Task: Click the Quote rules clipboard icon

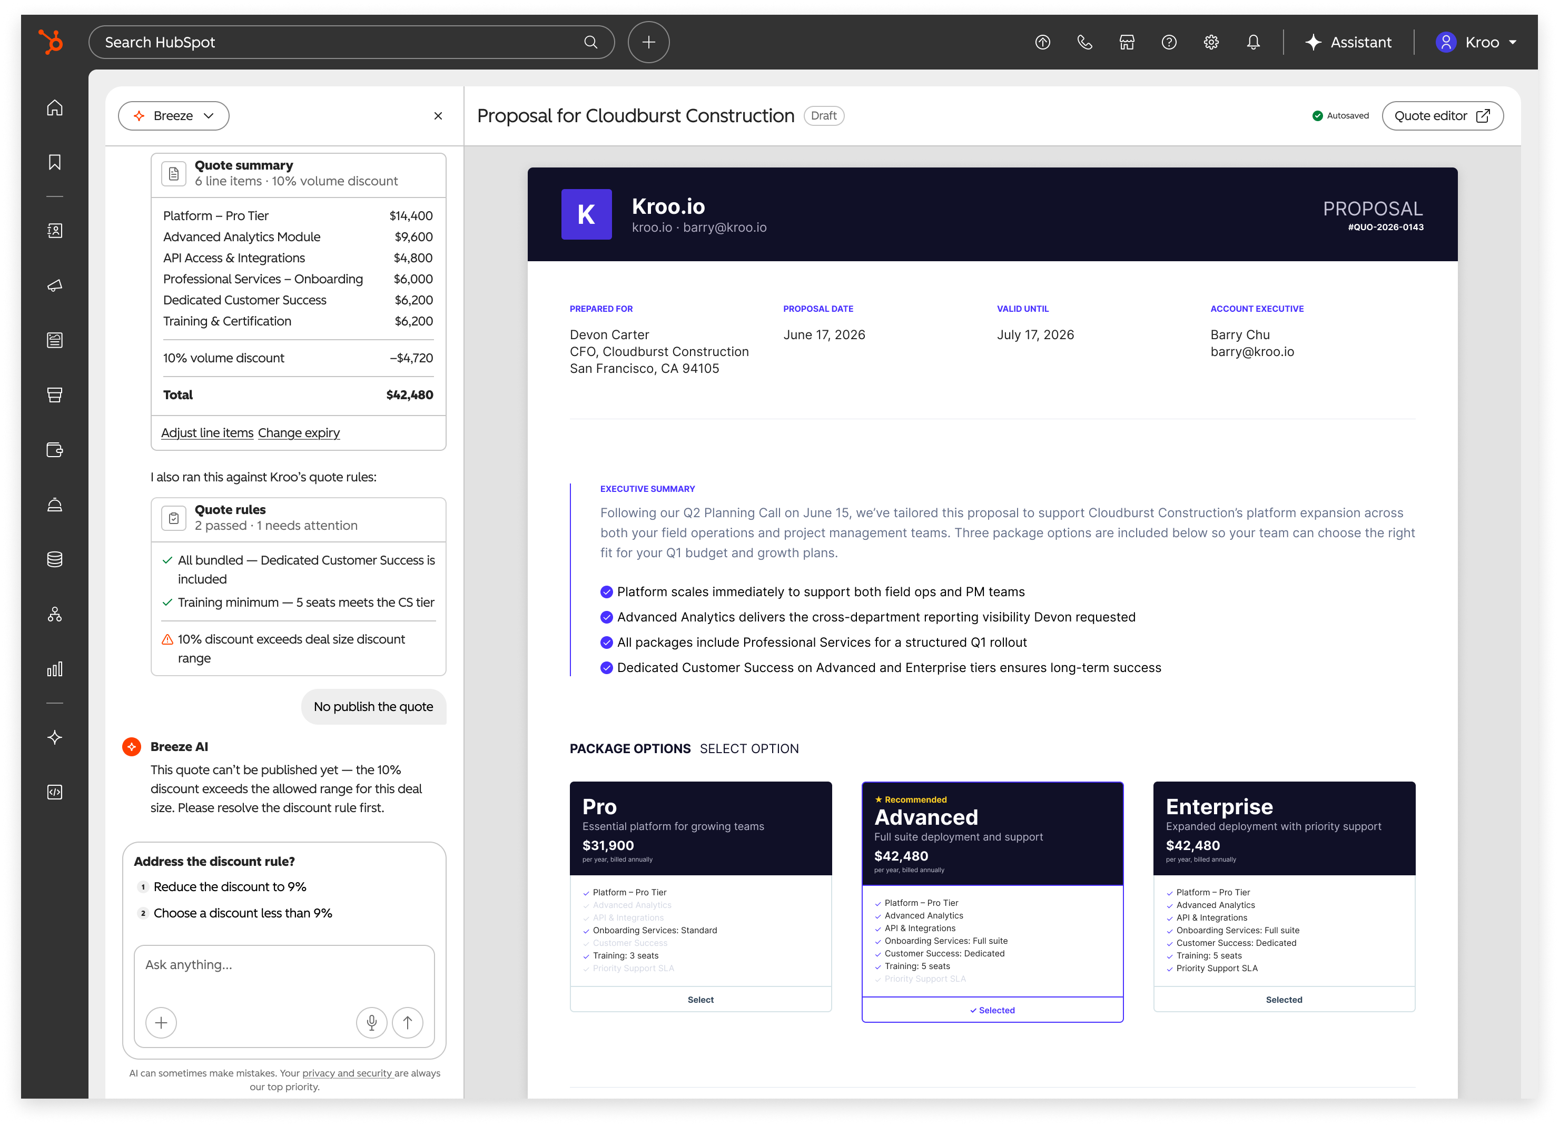Action: (x=174, y=518)
